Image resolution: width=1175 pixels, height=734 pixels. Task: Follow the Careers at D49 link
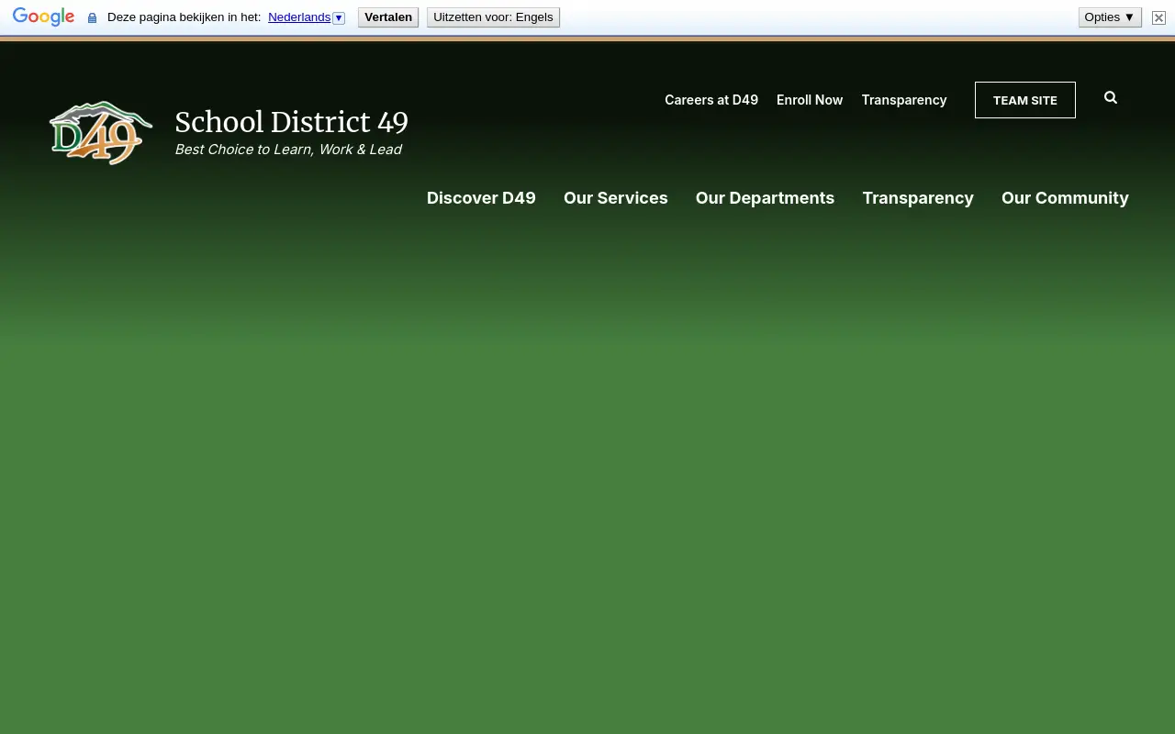[x=711, y=100]
